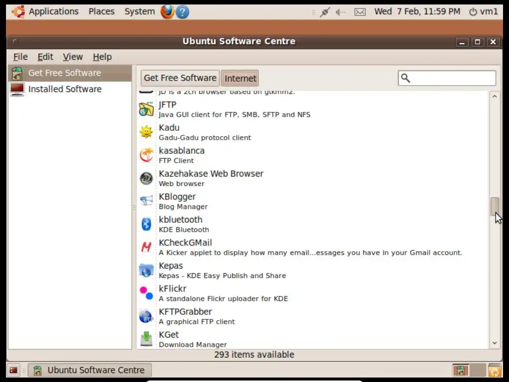Select the kasablanca entry title

pyautogui.click(x=181, y=151)
